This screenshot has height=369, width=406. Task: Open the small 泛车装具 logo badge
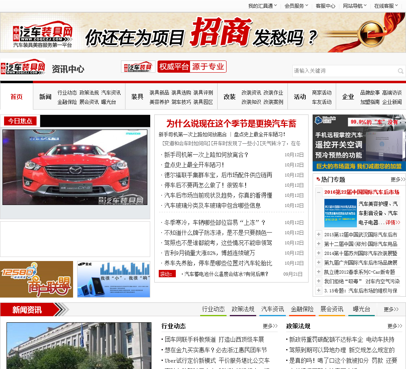click(138, 67)
